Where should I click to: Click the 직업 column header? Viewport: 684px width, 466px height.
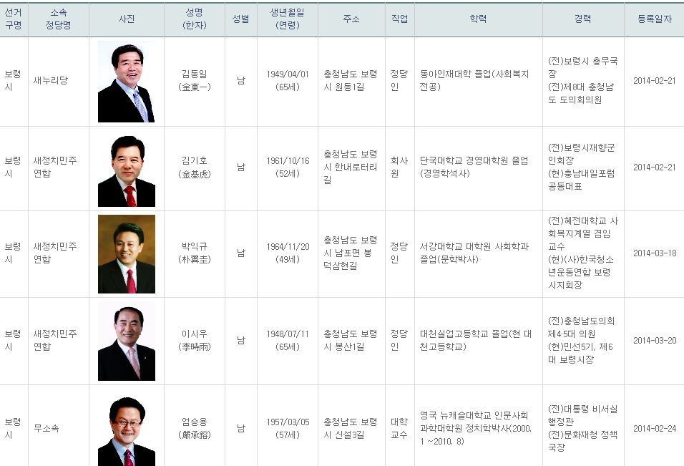click(399, 19)
